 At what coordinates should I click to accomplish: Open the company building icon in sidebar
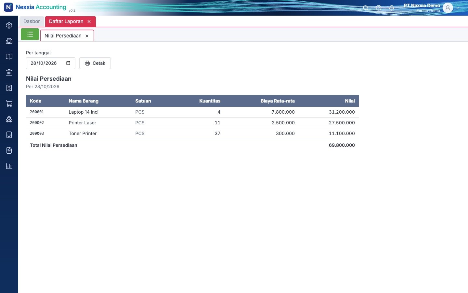(9, 41)
